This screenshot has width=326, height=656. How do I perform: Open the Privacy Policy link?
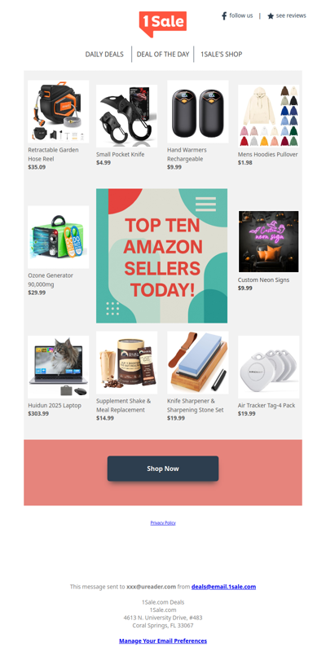click(163, 523)
